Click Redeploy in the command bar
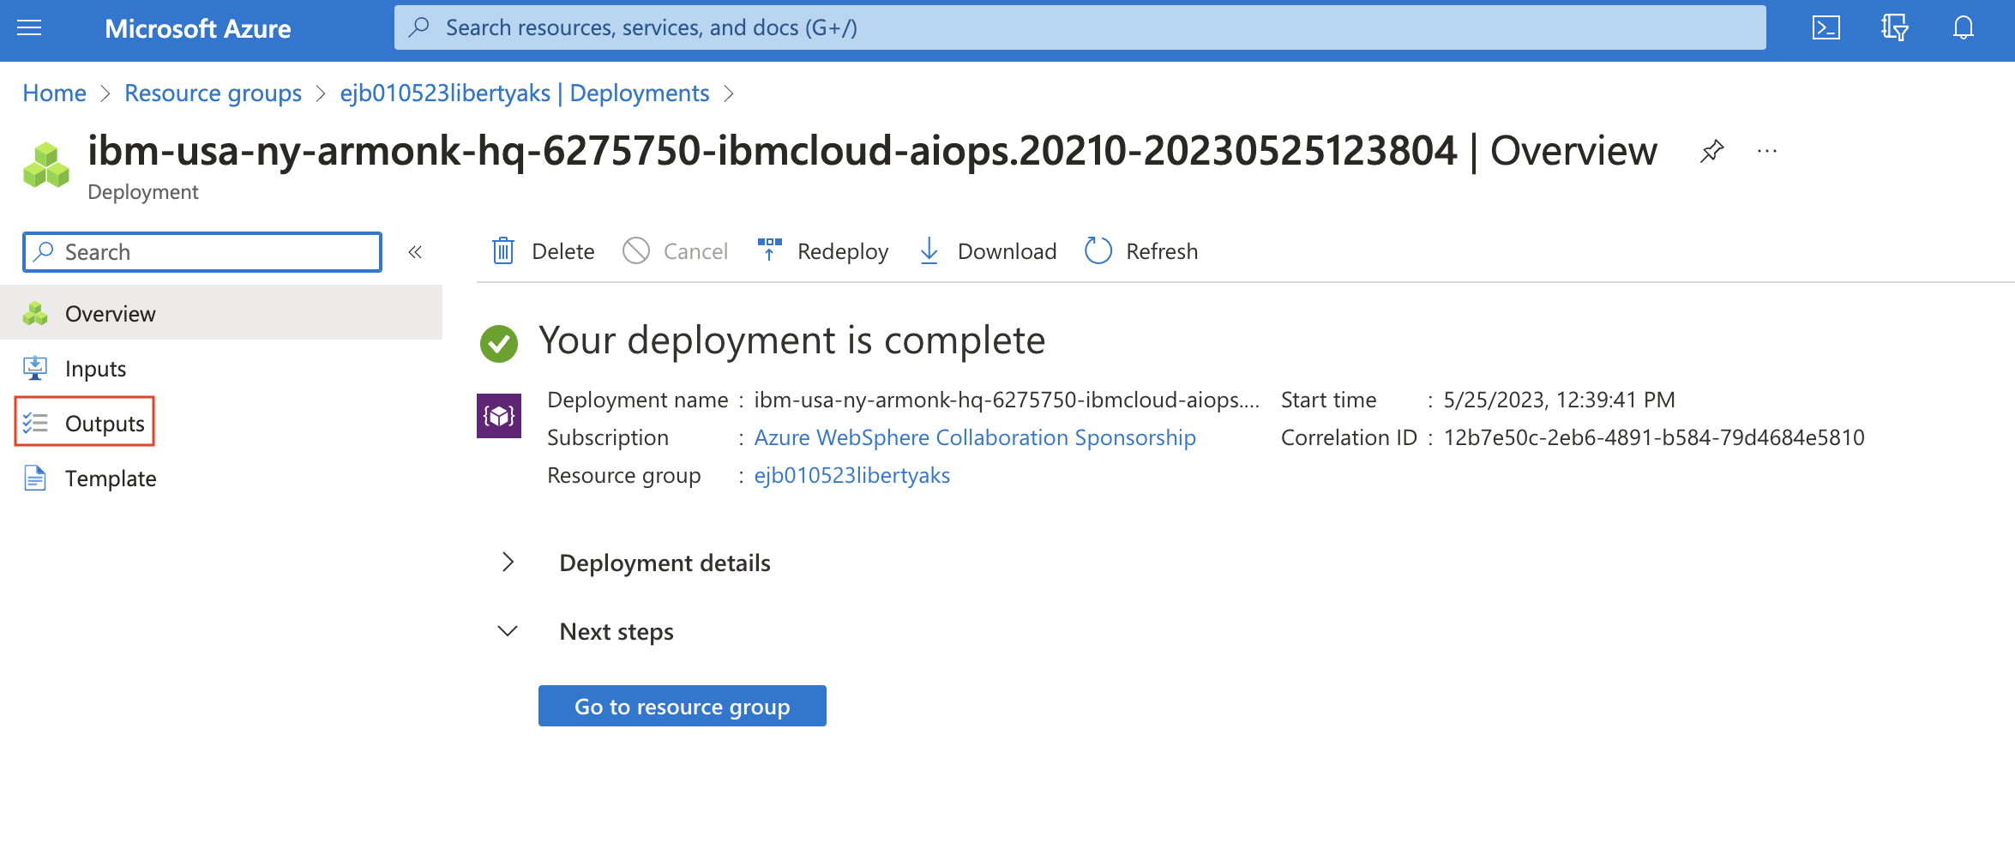The image size is (2015, 849). pos(823,251)
